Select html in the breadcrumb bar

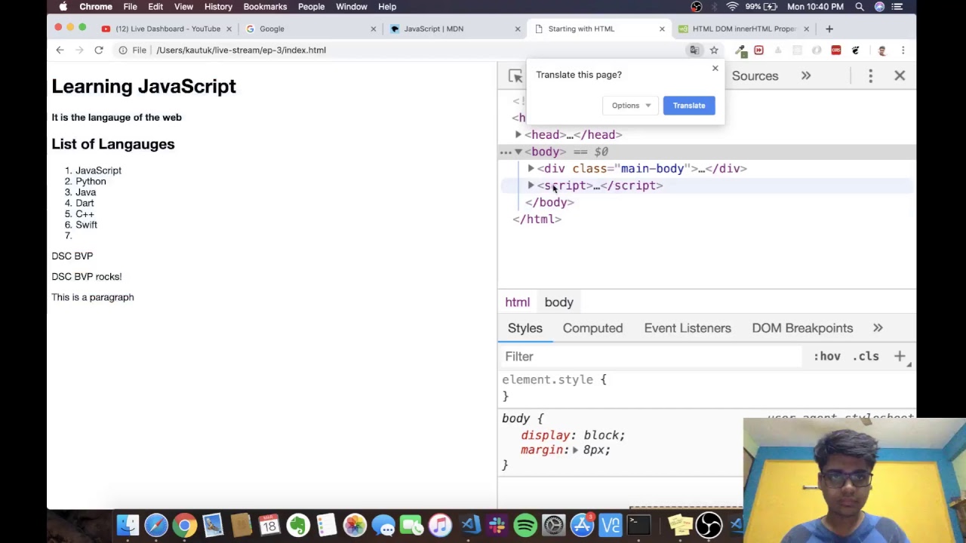pos(518,302)
